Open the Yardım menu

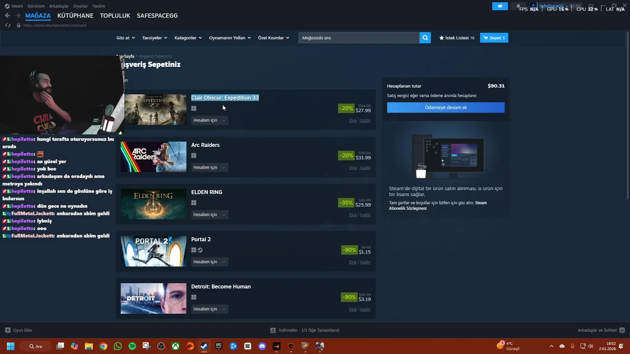(98, 6)
